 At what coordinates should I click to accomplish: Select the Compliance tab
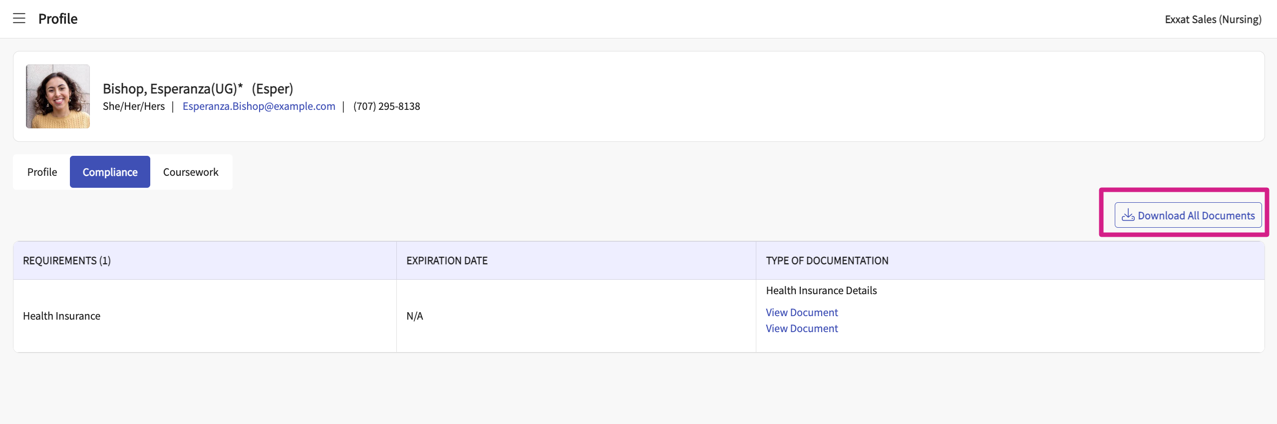click(110, 172)
